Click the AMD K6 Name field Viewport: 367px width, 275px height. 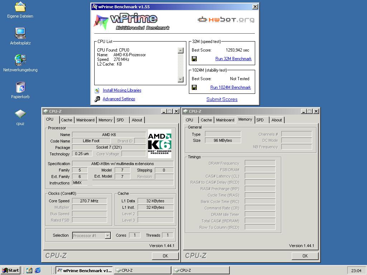pos(109,135)
